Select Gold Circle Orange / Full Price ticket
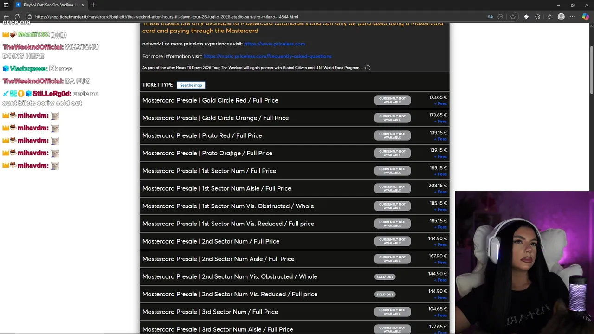Screen dimensions: 594x334 pyautogui.click(x=215, y=118)
